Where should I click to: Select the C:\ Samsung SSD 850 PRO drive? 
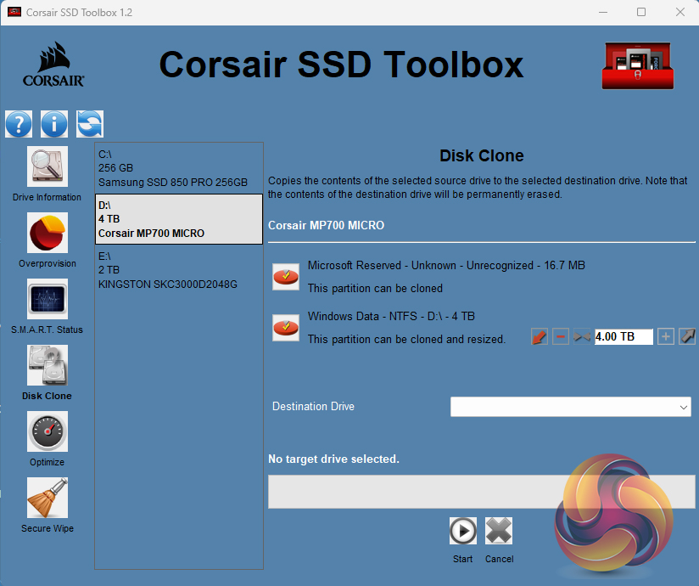coord(178,168)
